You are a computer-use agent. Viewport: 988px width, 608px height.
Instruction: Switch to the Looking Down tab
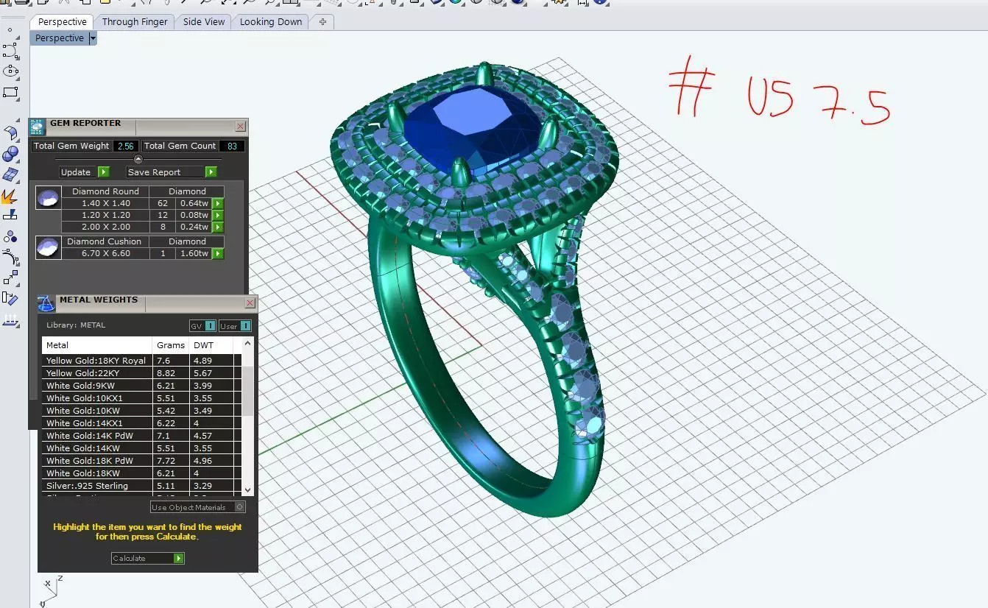point(271,22)
